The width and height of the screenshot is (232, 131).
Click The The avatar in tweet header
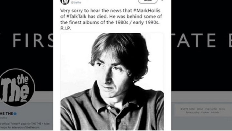pyautogui.click(x=65, y=2)
